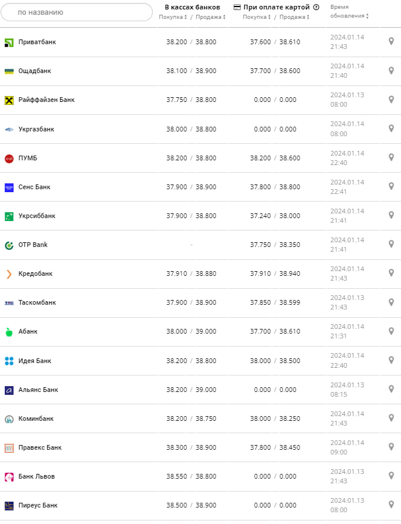This screenshot has width=401, height=524.
Task: Show Кредобанк branches via map pin
Action: pyautogui.click(x=391, y=273)
